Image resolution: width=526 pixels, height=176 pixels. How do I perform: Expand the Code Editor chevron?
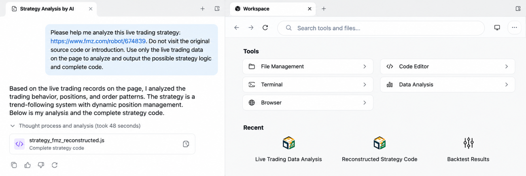click(x=506, y=66)
